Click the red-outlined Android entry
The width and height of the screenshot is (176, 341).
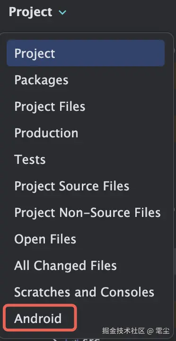pyautogui.click(x=41, y=318)
